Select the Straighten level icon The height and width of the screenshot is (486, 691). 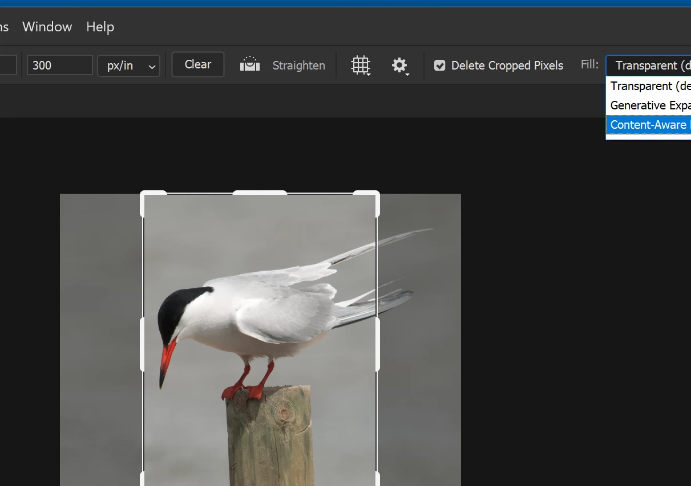(250, 64)
